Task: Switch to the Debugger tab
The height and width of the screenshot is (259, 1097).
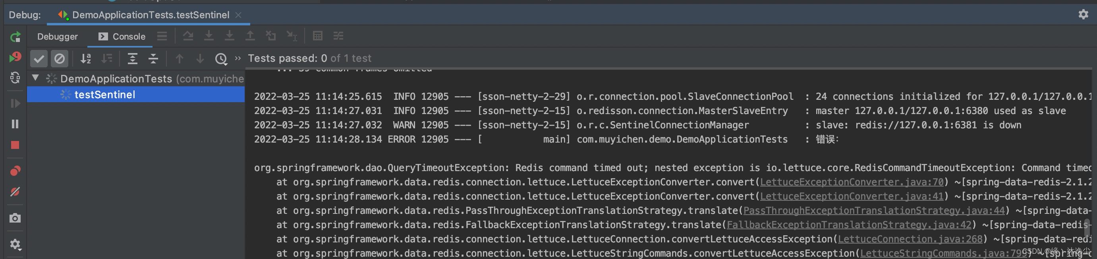Action: click(58, 36)
